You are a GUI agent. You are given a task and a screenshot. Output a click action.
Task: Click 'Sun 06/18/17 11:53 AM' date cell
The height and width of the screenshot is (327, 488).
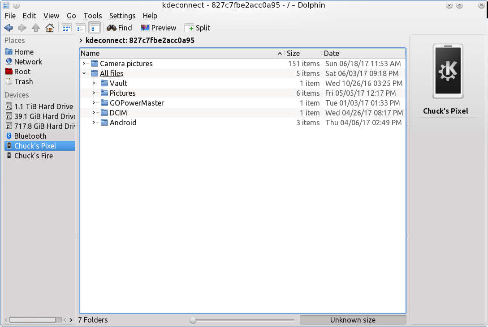[x=363, y=64]
